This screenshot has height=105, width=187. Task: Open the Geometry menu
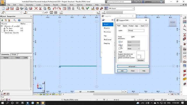(30, 5)
